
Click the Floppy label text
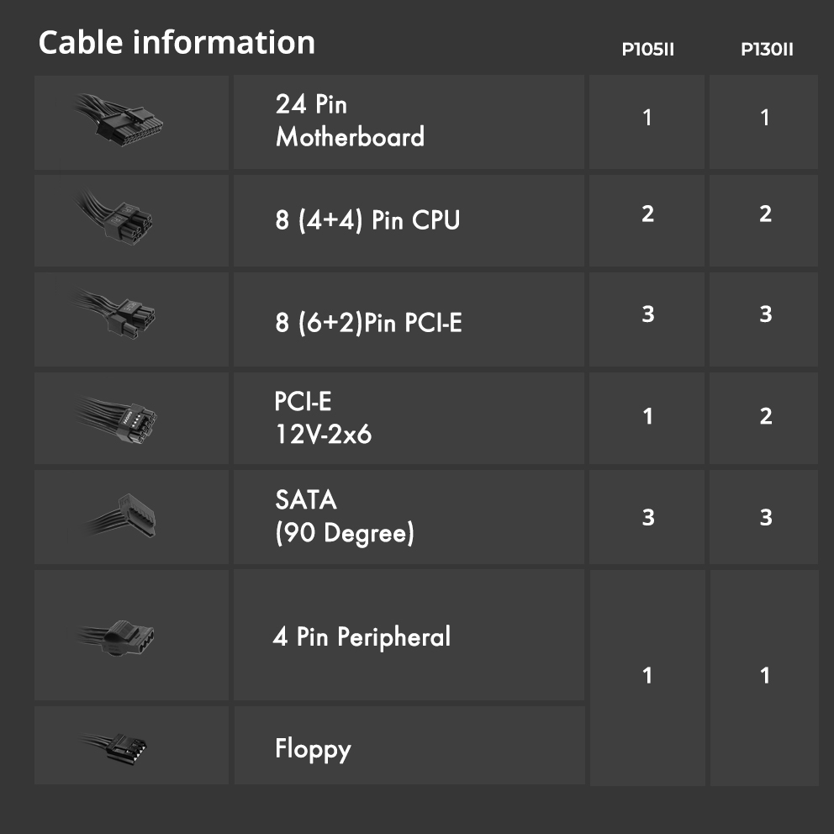tap(313, 747)
